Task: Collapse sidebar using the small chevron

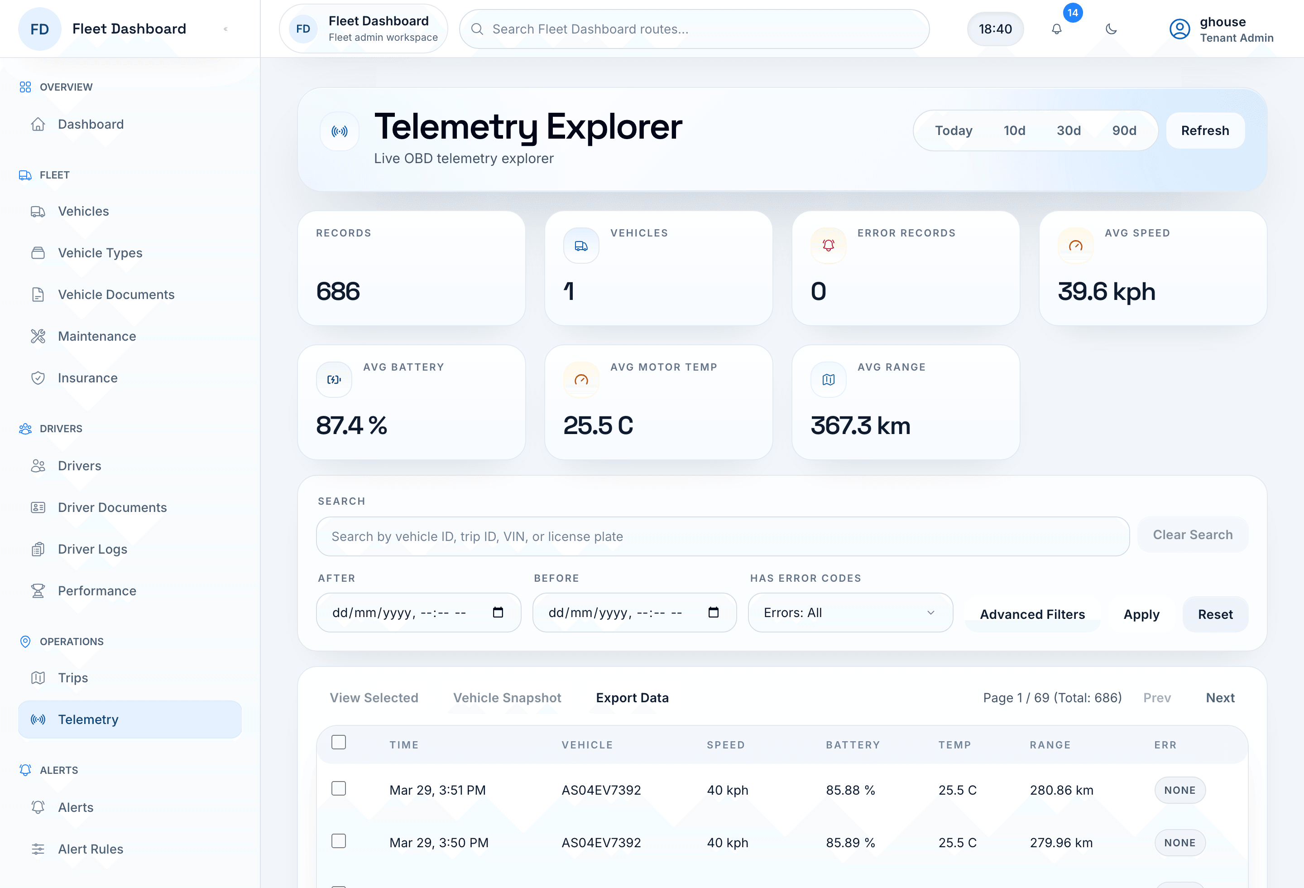Action: tap(225, 29)
